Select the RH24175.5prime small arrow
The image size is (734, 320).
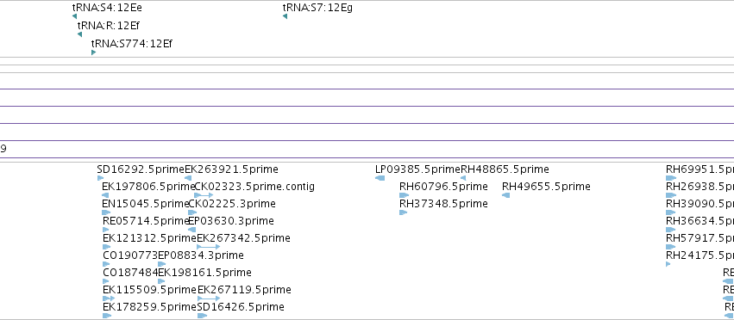(668, 264)
